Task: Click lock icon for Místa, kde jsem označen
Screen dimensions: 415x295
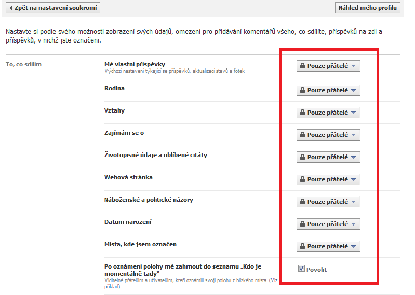Action: [302, 246]
